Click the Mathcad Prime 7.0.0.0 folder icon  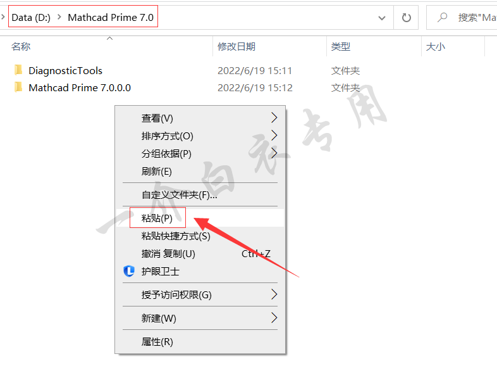(18, 87)
